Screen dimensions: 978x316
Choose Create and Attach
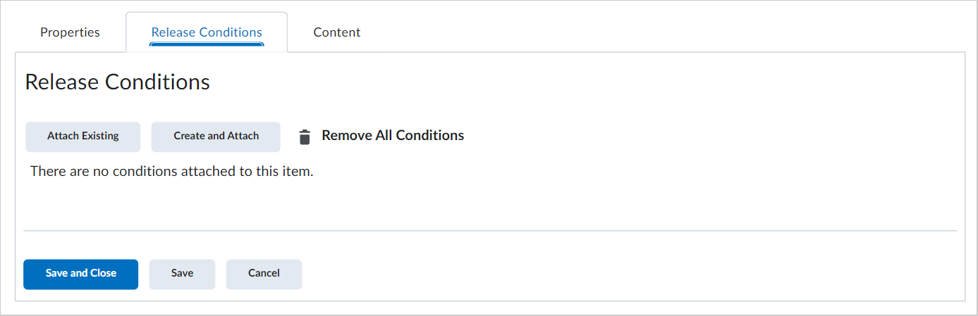tap(216, 137)
